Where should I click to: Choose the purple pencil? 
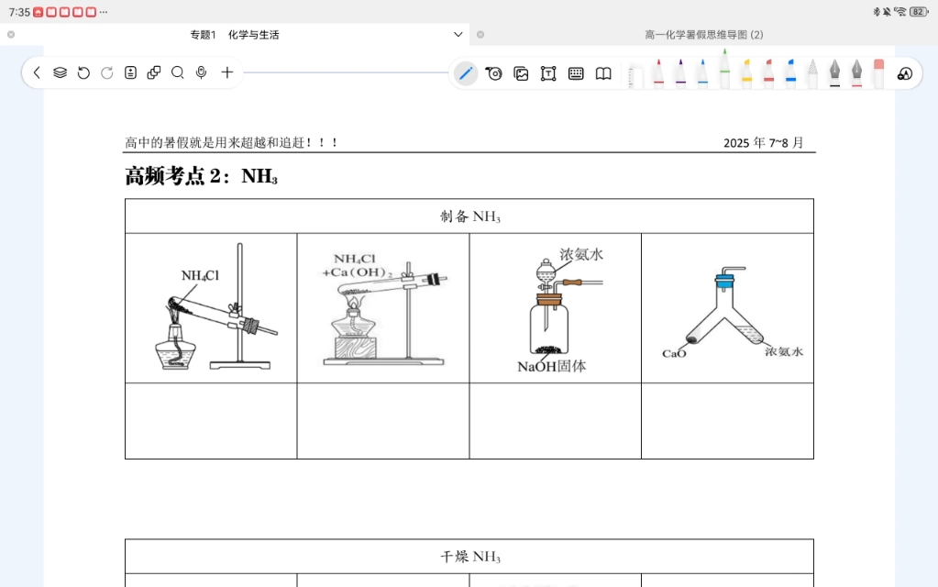680,74
